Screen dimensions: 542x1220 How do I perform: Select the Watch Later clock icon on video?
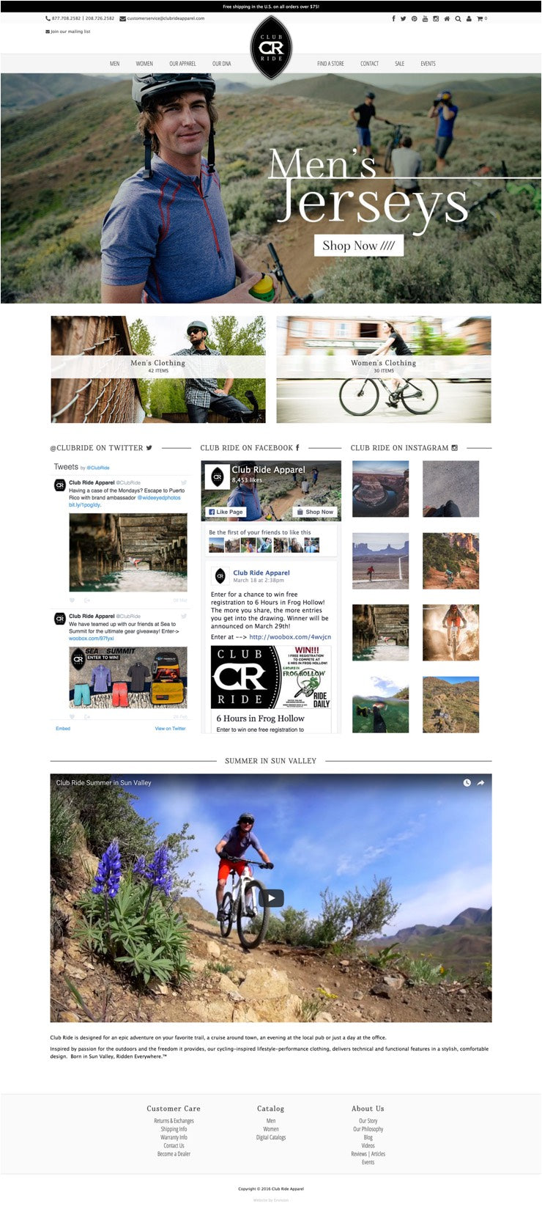pos(467,783)
